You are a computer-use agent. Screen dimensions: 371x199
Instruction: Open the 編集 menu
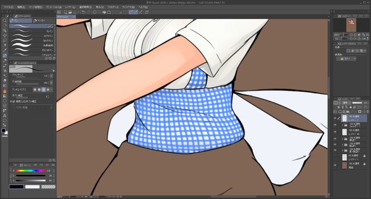21,7
